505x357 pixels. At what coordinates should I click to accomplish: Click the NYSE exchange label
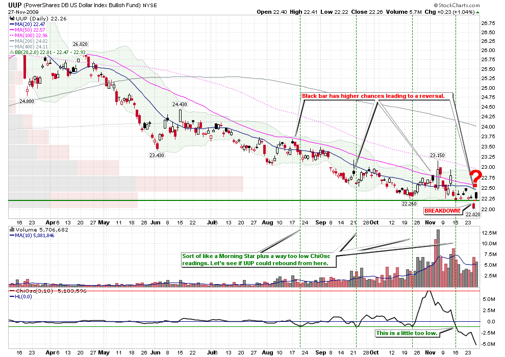[150, 6]
